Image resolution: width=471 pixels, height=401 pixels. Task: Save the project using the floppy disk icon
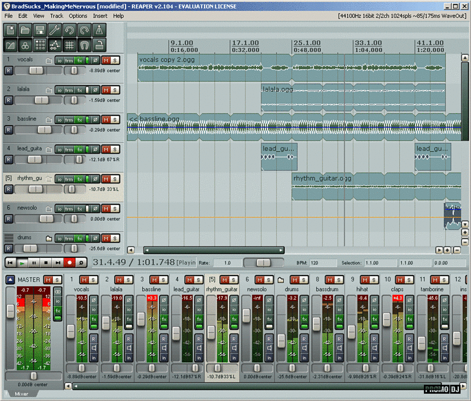pyautogui.click(x=40, y=30)
